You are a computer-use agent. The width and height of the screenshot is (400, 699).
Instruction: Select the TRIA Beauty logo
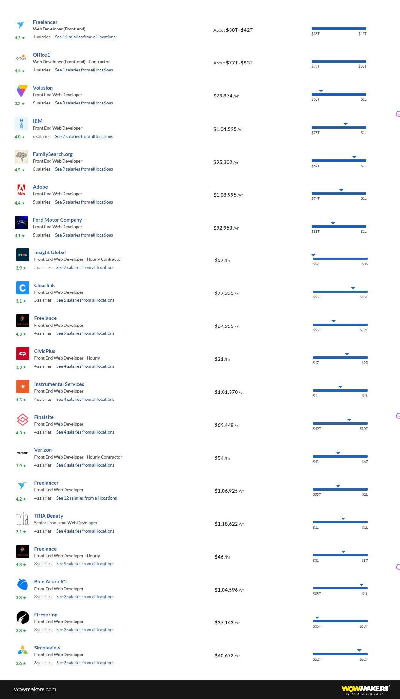[22, 518]
